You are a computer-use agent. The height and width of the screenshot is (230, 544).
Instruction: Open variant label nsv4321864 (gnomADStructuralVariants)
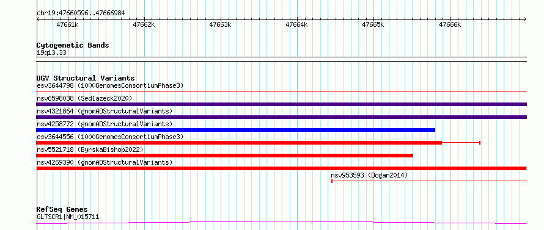pyautogui.click(x=105, y=111)
